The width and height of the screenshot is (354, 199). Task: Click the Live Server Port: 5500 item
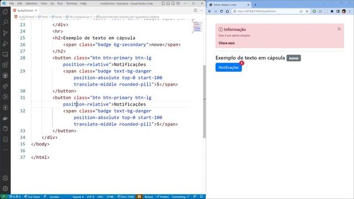[x=126, y=197]
